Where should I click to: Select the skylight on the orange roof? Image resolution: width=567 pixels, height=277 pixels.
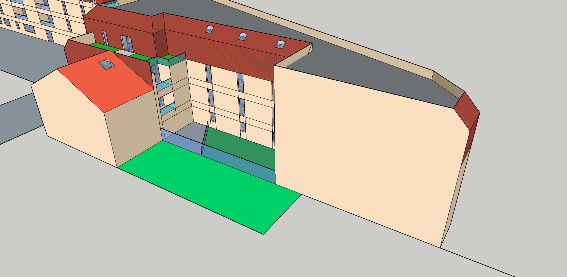107,64
